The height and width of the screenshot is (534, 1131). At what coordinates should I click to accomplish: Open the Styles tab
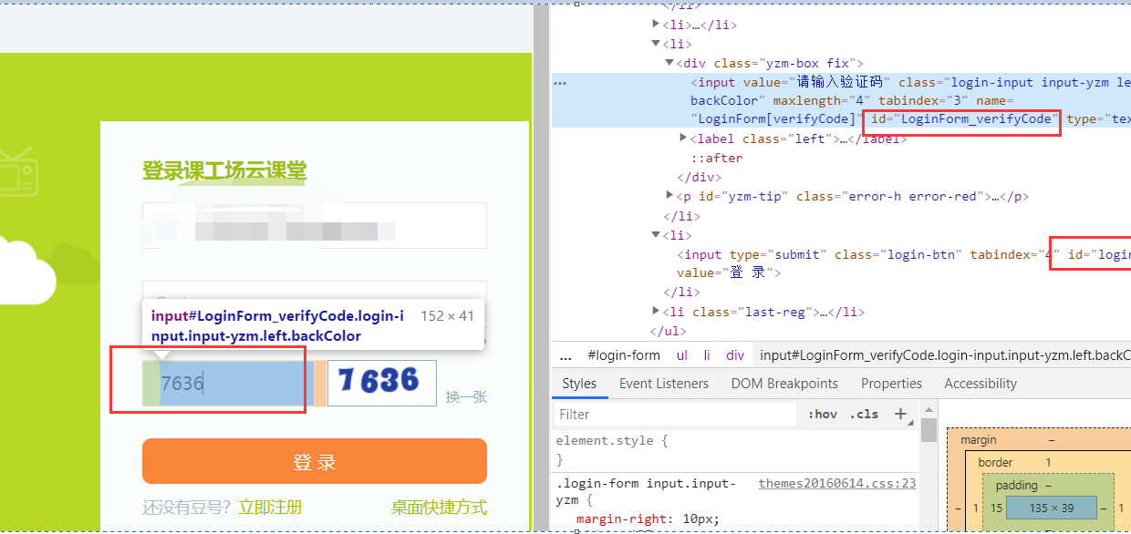click(x=579, y=384)
